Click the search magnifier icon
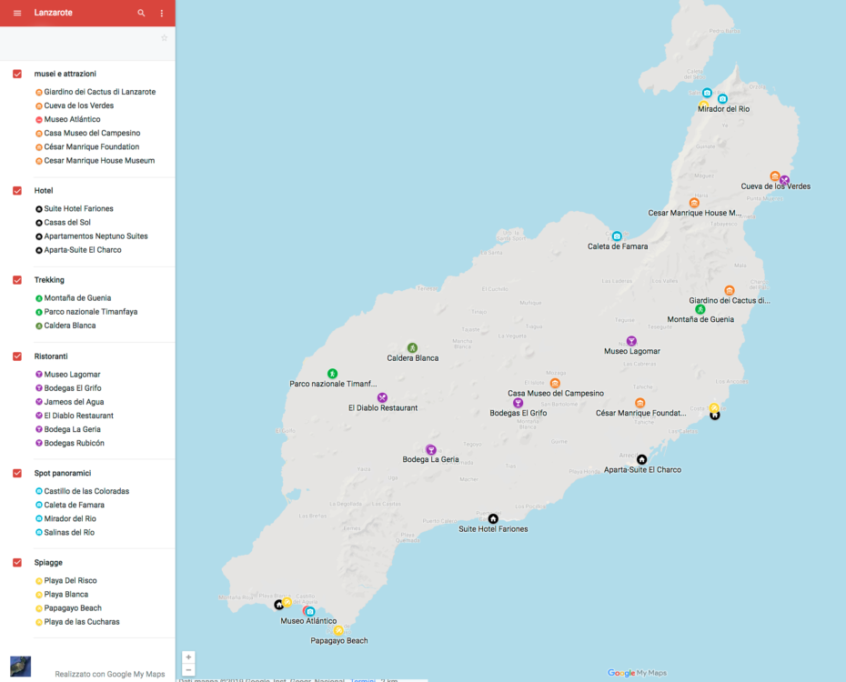The image size is (846, 682). click(x=141, y=13)
